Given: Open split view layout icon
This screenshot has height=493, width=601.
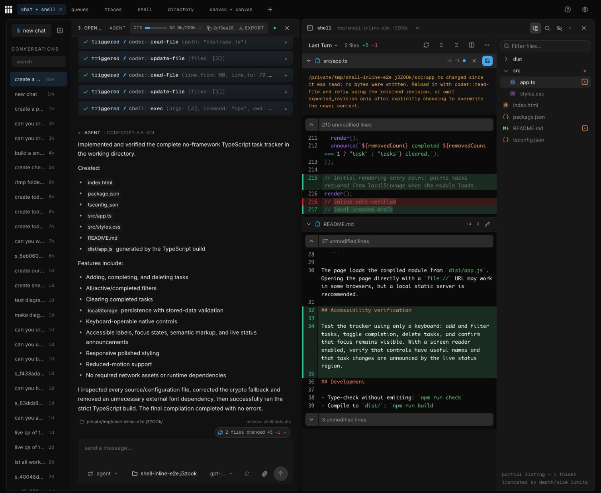Looking at the screenshot, I should 472,45.
